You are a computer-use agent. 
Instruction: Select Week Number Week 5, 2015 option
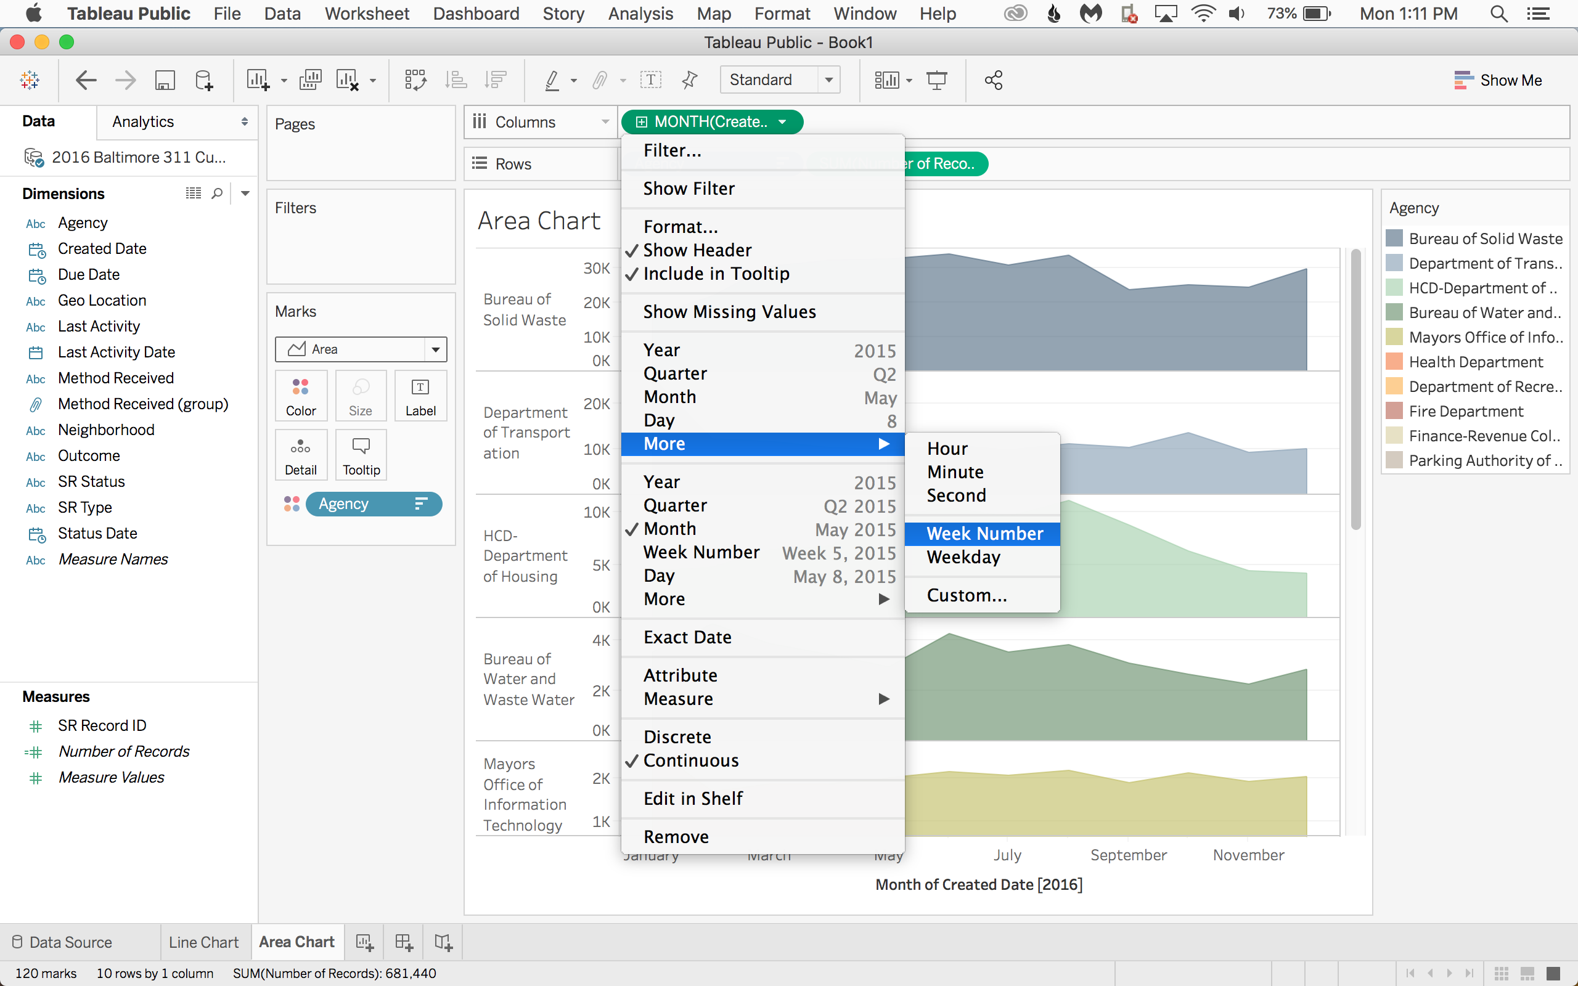tap(762, 552)
